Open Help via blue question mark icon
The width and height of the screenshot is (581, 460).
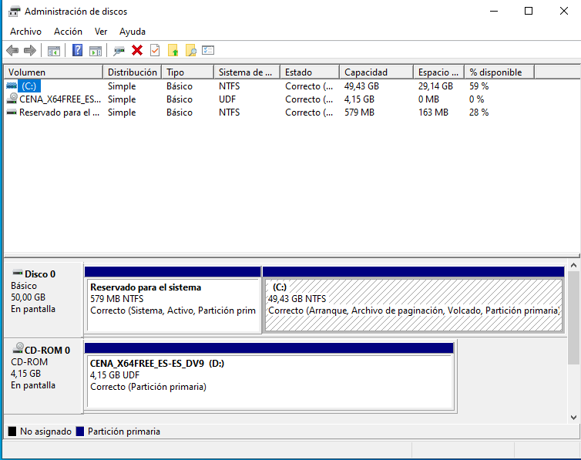coord(77,51)
